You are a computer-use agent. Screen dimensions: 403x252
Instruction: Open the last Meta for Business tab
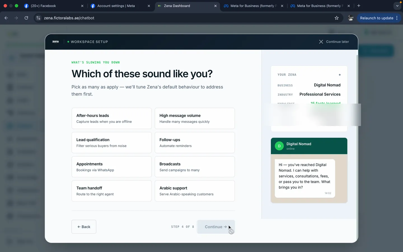pyautogui.click(x=320, y=6)
